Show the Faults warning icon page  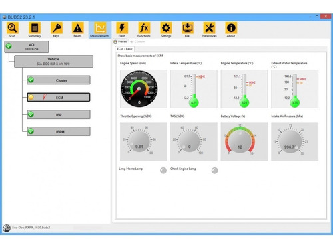[77, 28]
